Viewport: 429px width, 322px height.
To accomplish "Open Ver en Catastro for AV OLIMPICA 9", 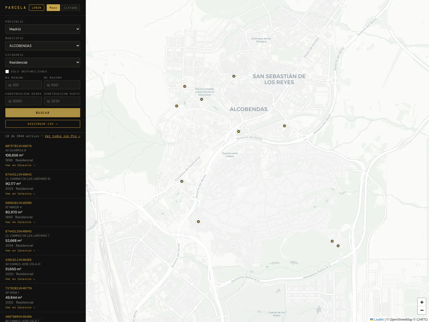I will click(x=20, y=165).
